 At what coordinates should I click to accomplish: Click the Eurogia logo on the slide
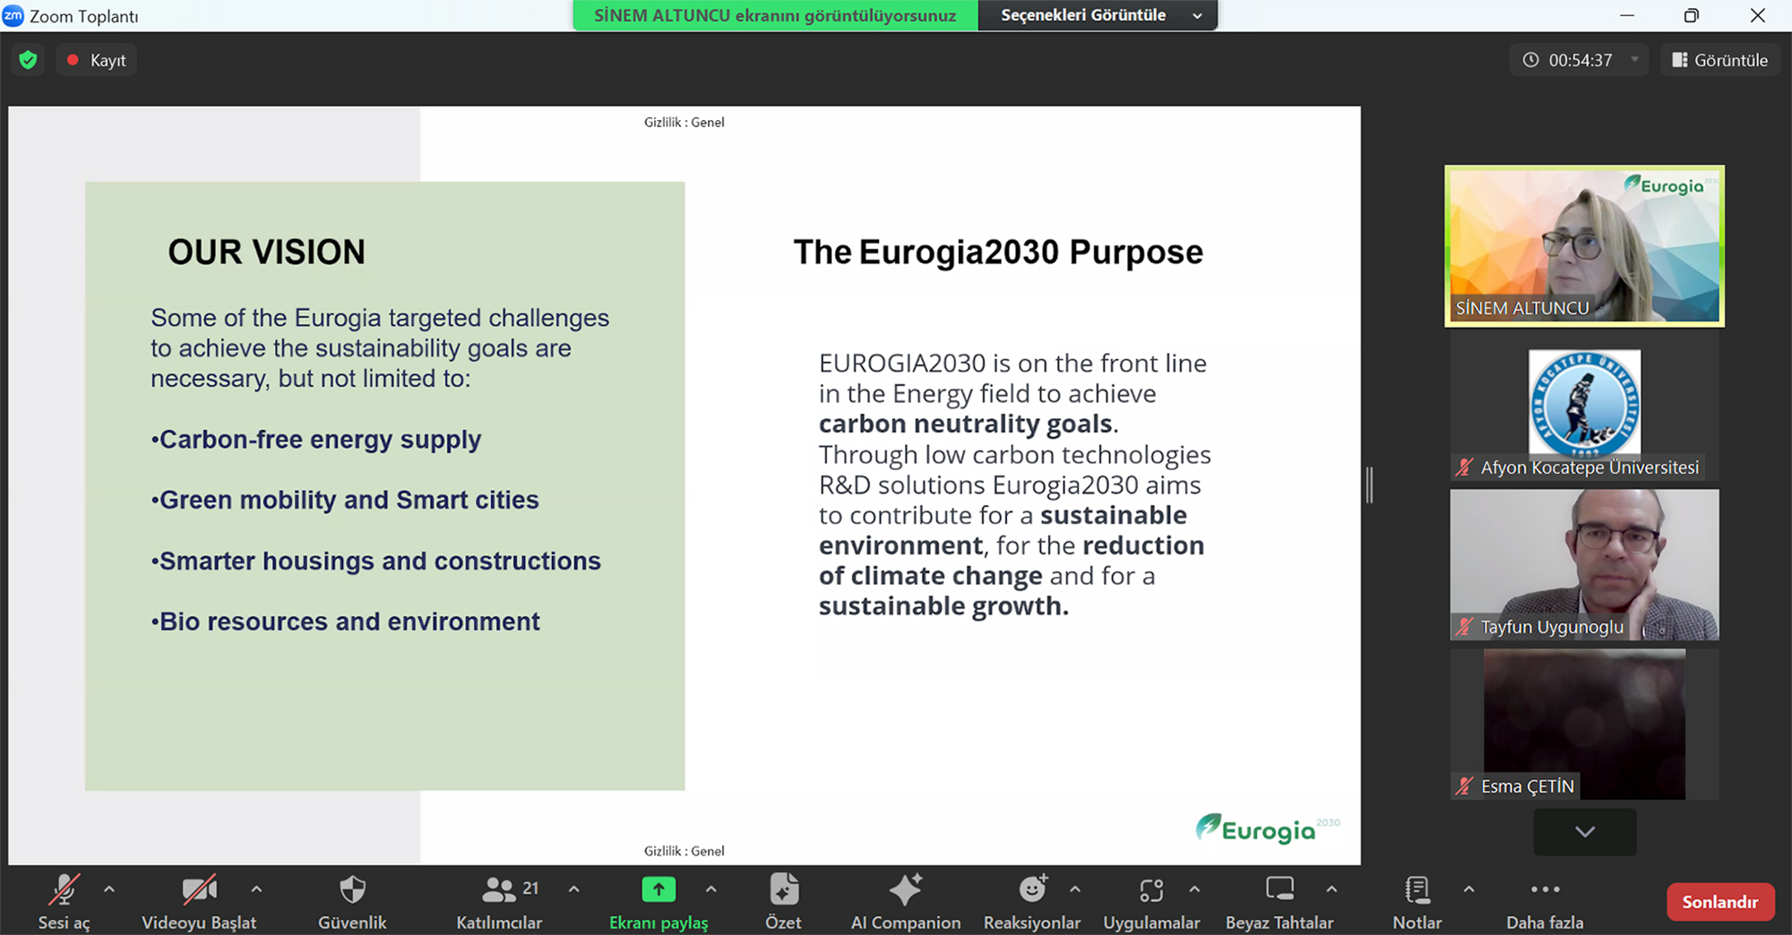point(1267,828)
